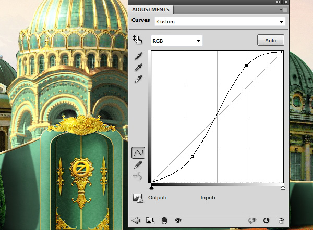Enable edit points curve mode

pos(138,152)
